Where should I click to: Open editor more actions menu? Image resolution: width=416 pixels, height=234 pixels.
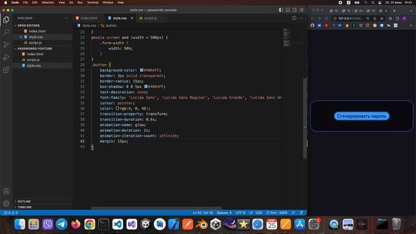pos(301,18)
